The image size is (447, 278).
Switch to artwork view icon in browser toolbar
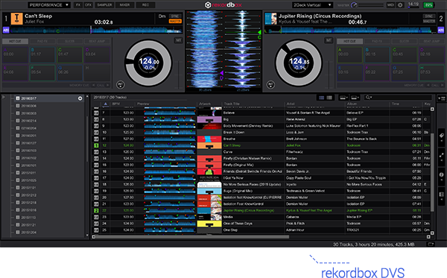(x=329, y=98)
